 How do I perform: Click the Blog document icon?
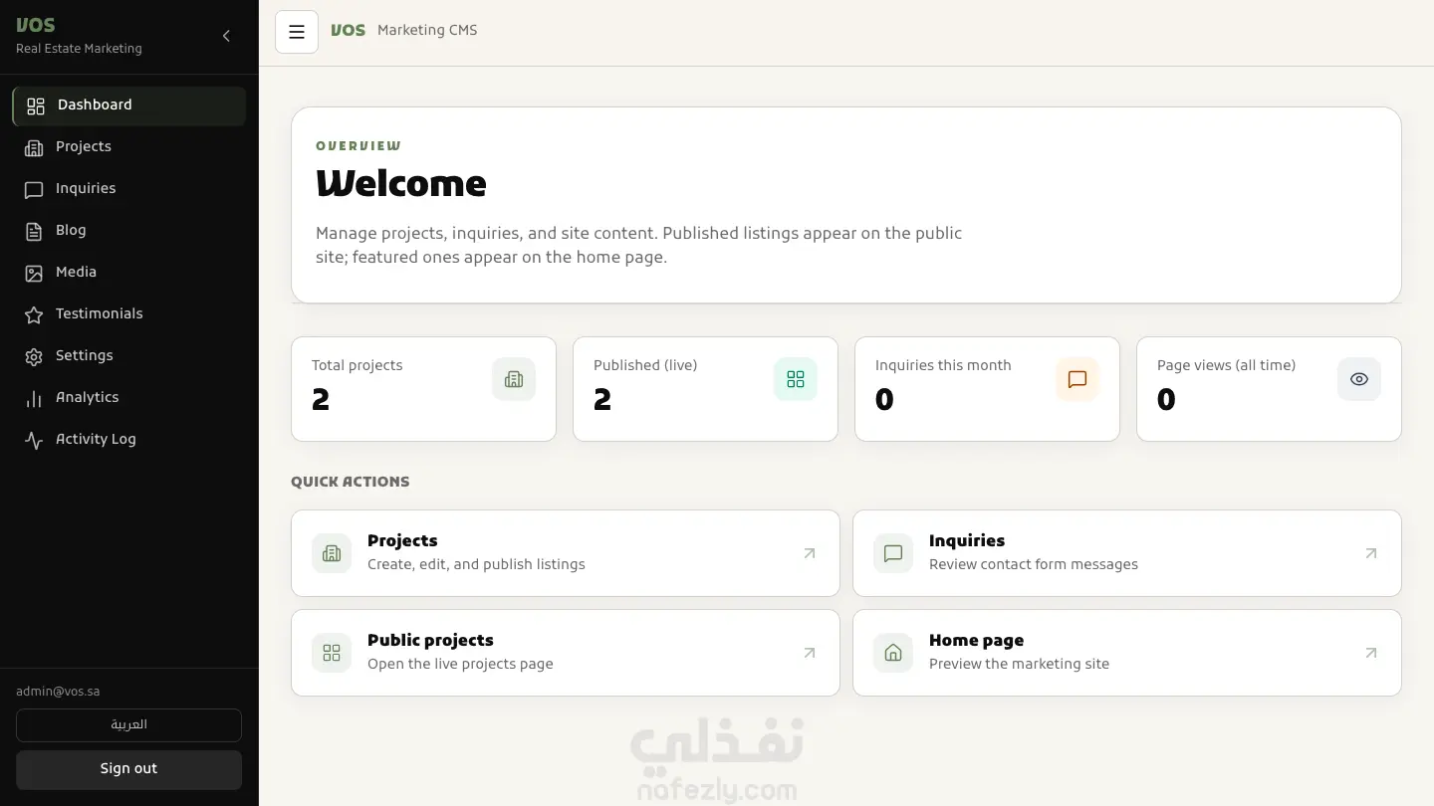coord(34,231)
